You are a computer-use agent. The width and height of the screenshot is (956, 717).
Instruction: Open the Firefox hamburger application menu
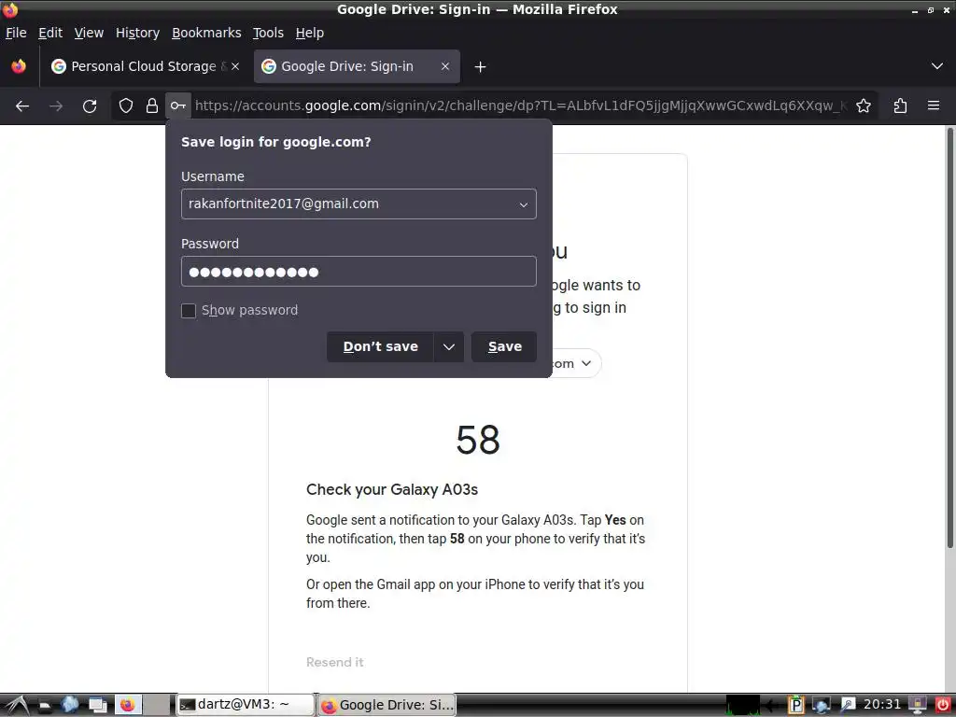pyautogui.click(x=934, y=106)
